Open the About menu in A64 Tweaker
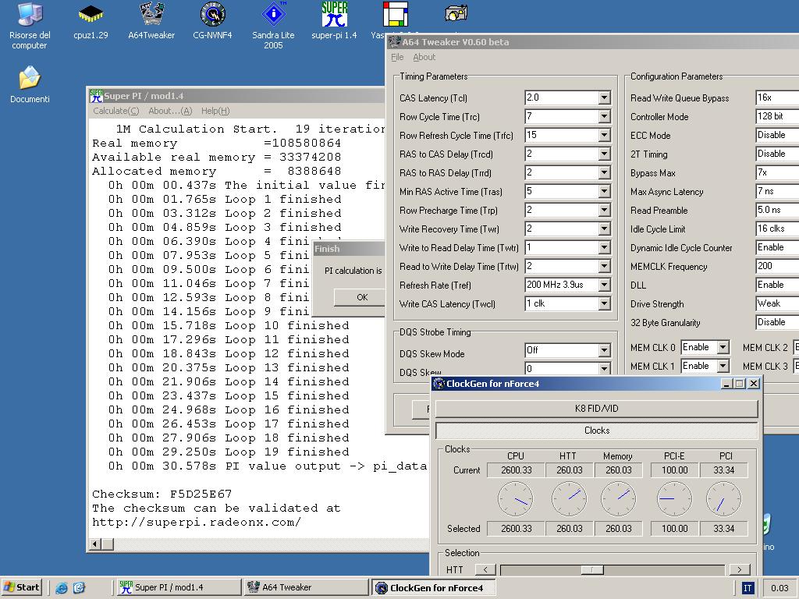Screen dimensions: 799x599 pos(424,57)
